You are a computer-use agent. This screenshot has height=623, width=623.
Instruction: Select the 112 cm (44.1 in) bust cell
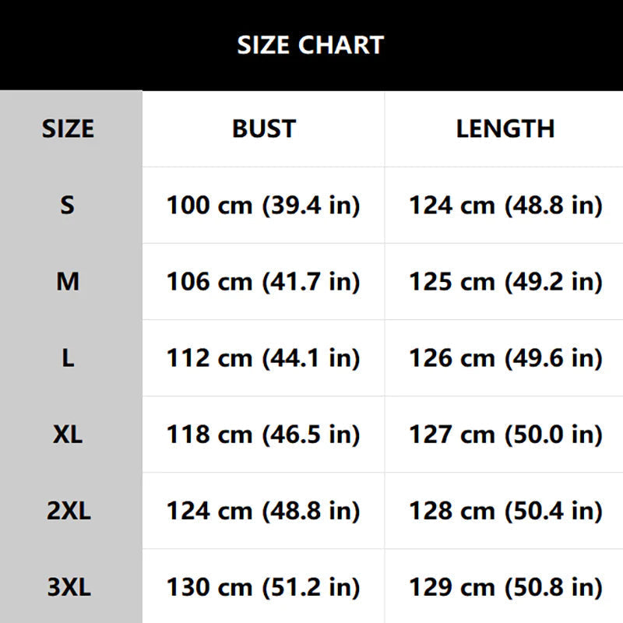263,358
